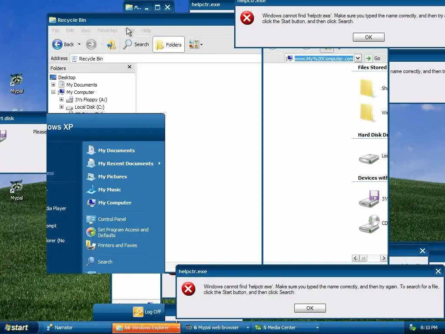445x334 pixels.
Task: Select the lower Mypal desktop shortcut
Action: pos(17,190)
